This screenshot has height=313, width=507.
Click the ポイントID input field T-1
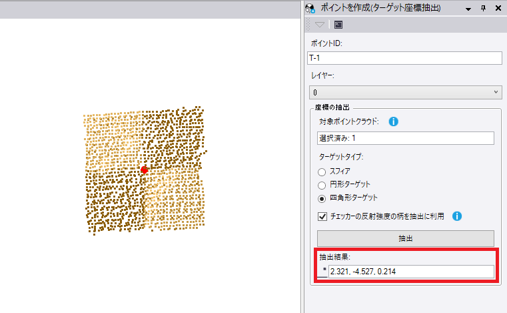(x=404, y=58)
